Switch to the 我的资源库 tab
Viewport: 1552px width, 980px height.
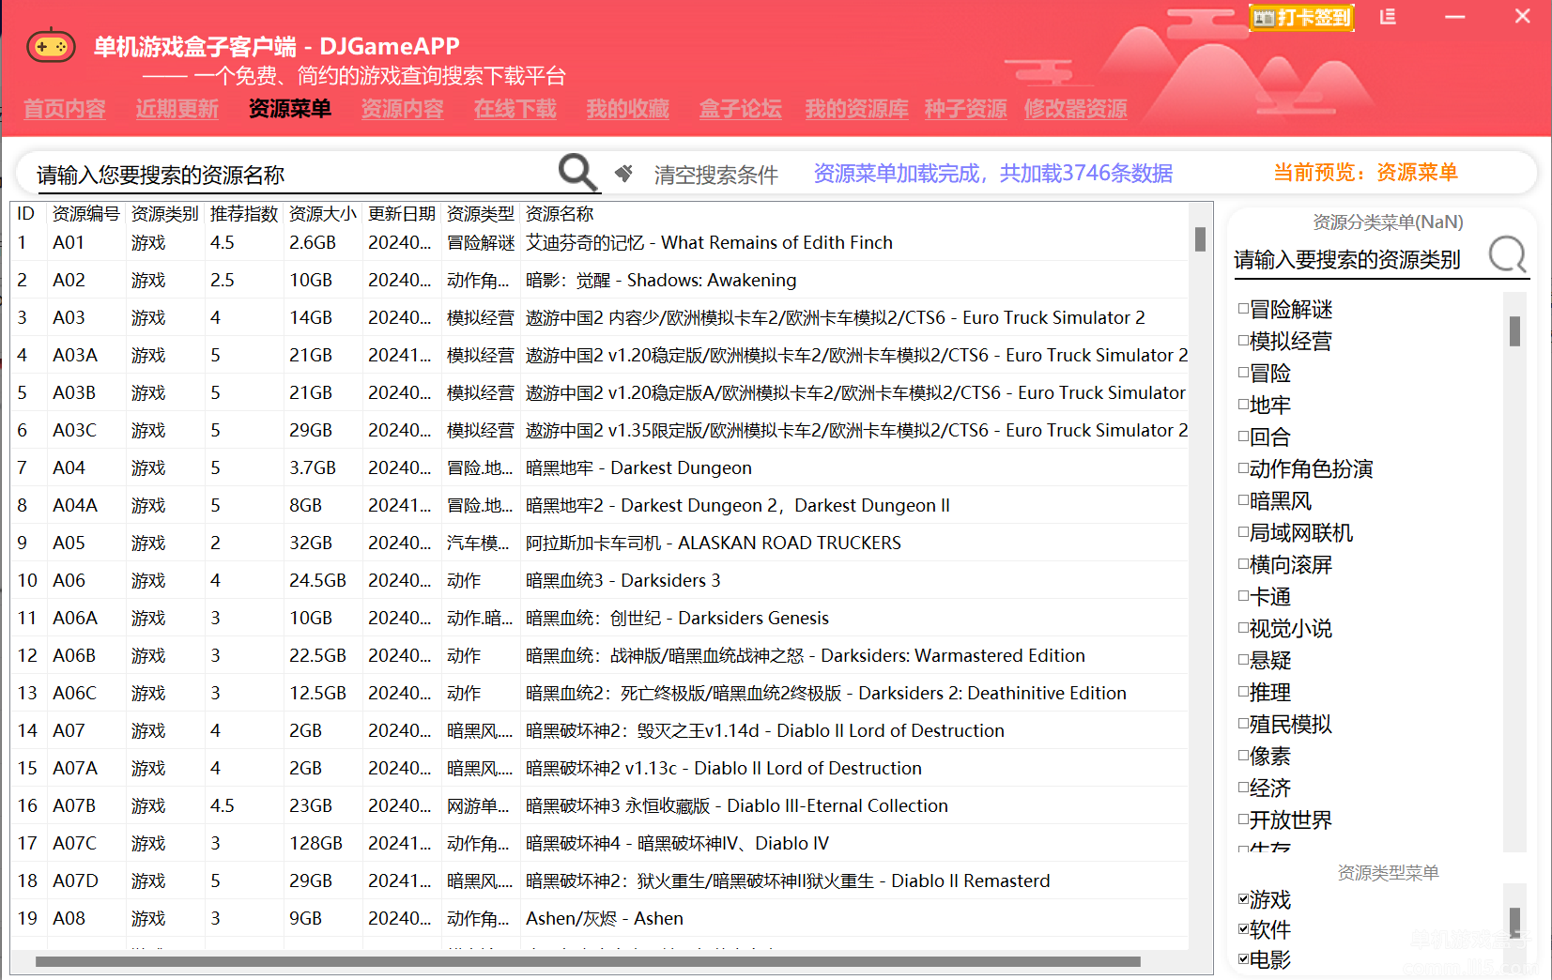point(856,109)
